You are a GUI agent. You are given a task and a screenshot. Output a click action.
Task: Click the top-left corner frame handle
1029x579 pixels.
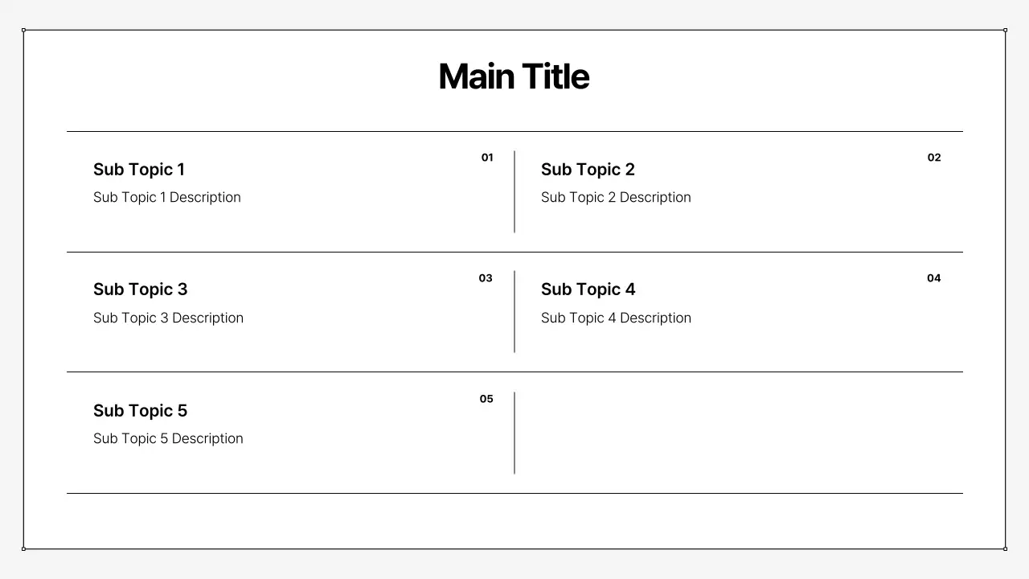point(24,31)
